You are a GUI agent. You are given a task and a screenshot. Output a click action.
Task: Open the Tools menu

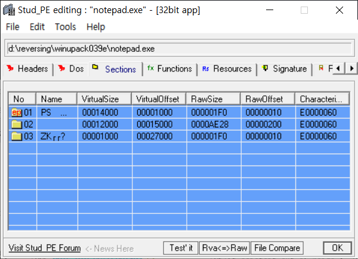point(65,27)
